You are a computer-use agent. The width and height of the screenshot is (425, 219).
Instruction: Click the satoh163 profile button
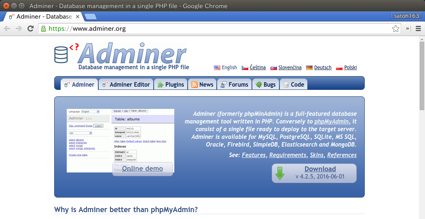(x=406, y=16)
